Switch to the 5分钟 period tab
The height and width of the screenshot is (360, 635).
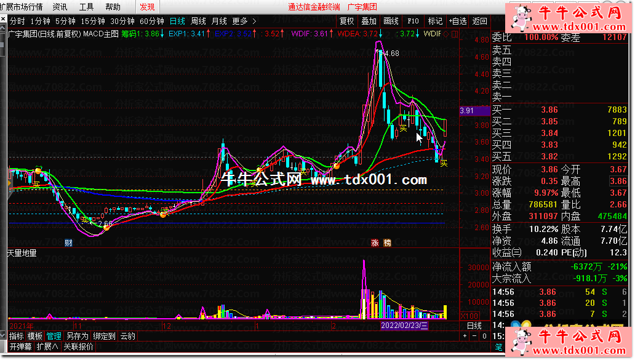pos(66,21)
